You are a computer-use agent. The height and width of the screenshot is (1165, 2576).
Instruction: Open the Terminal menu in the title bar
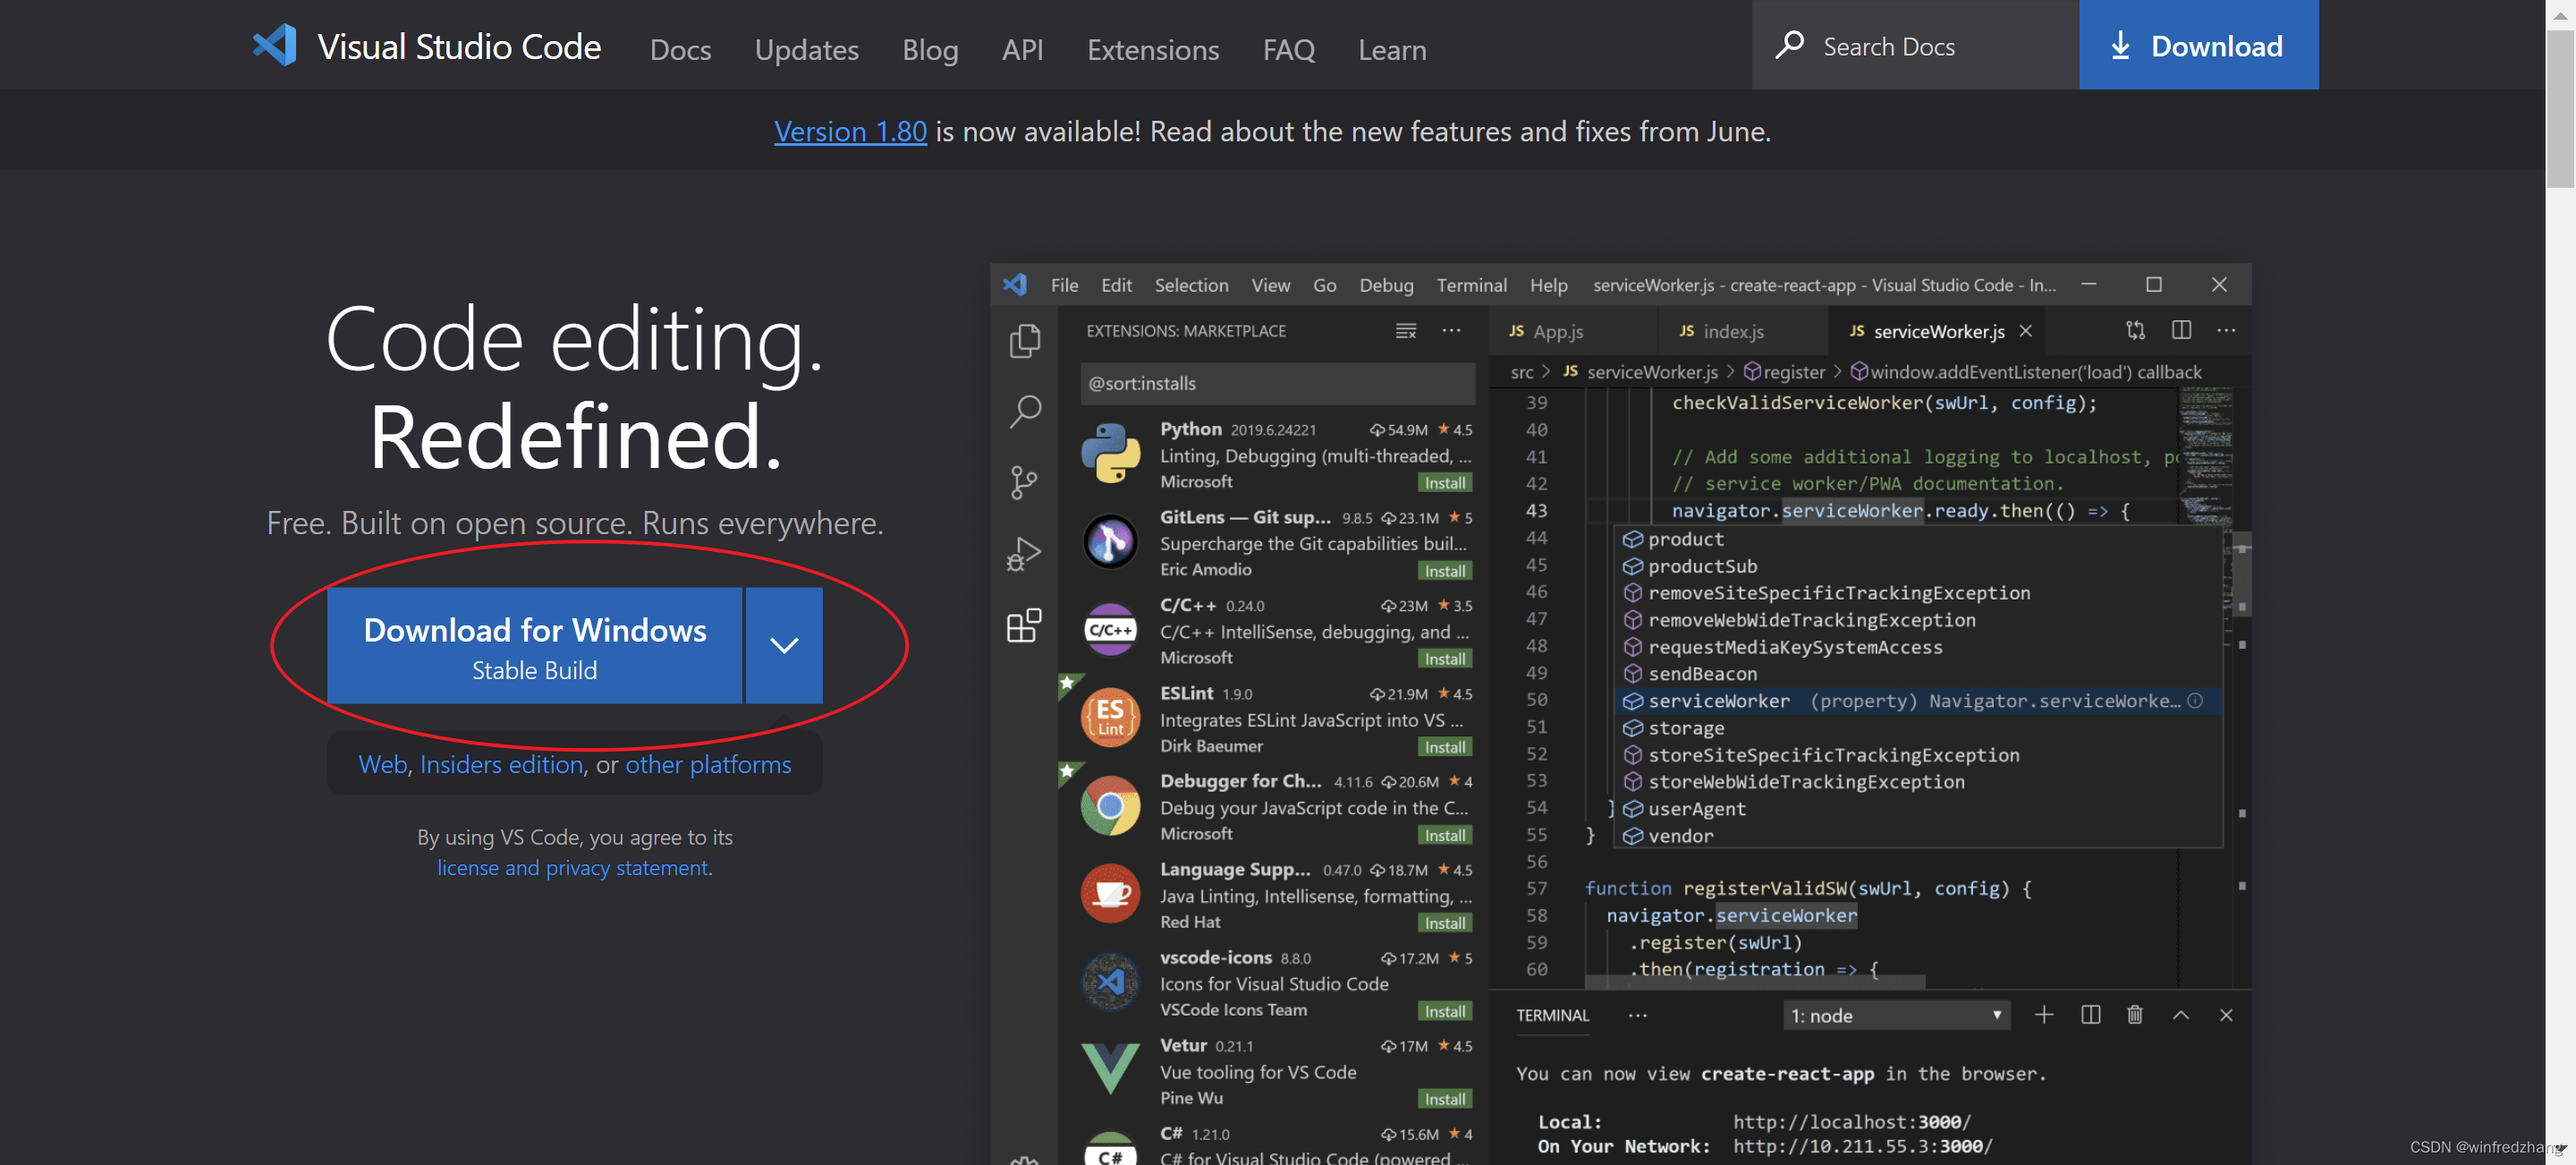point(1471,285)
